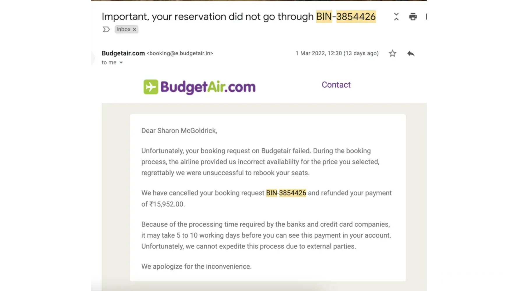Click the BudgetAir.com logo wordmark
Screen dimensions: 518x291
[208, 87]
